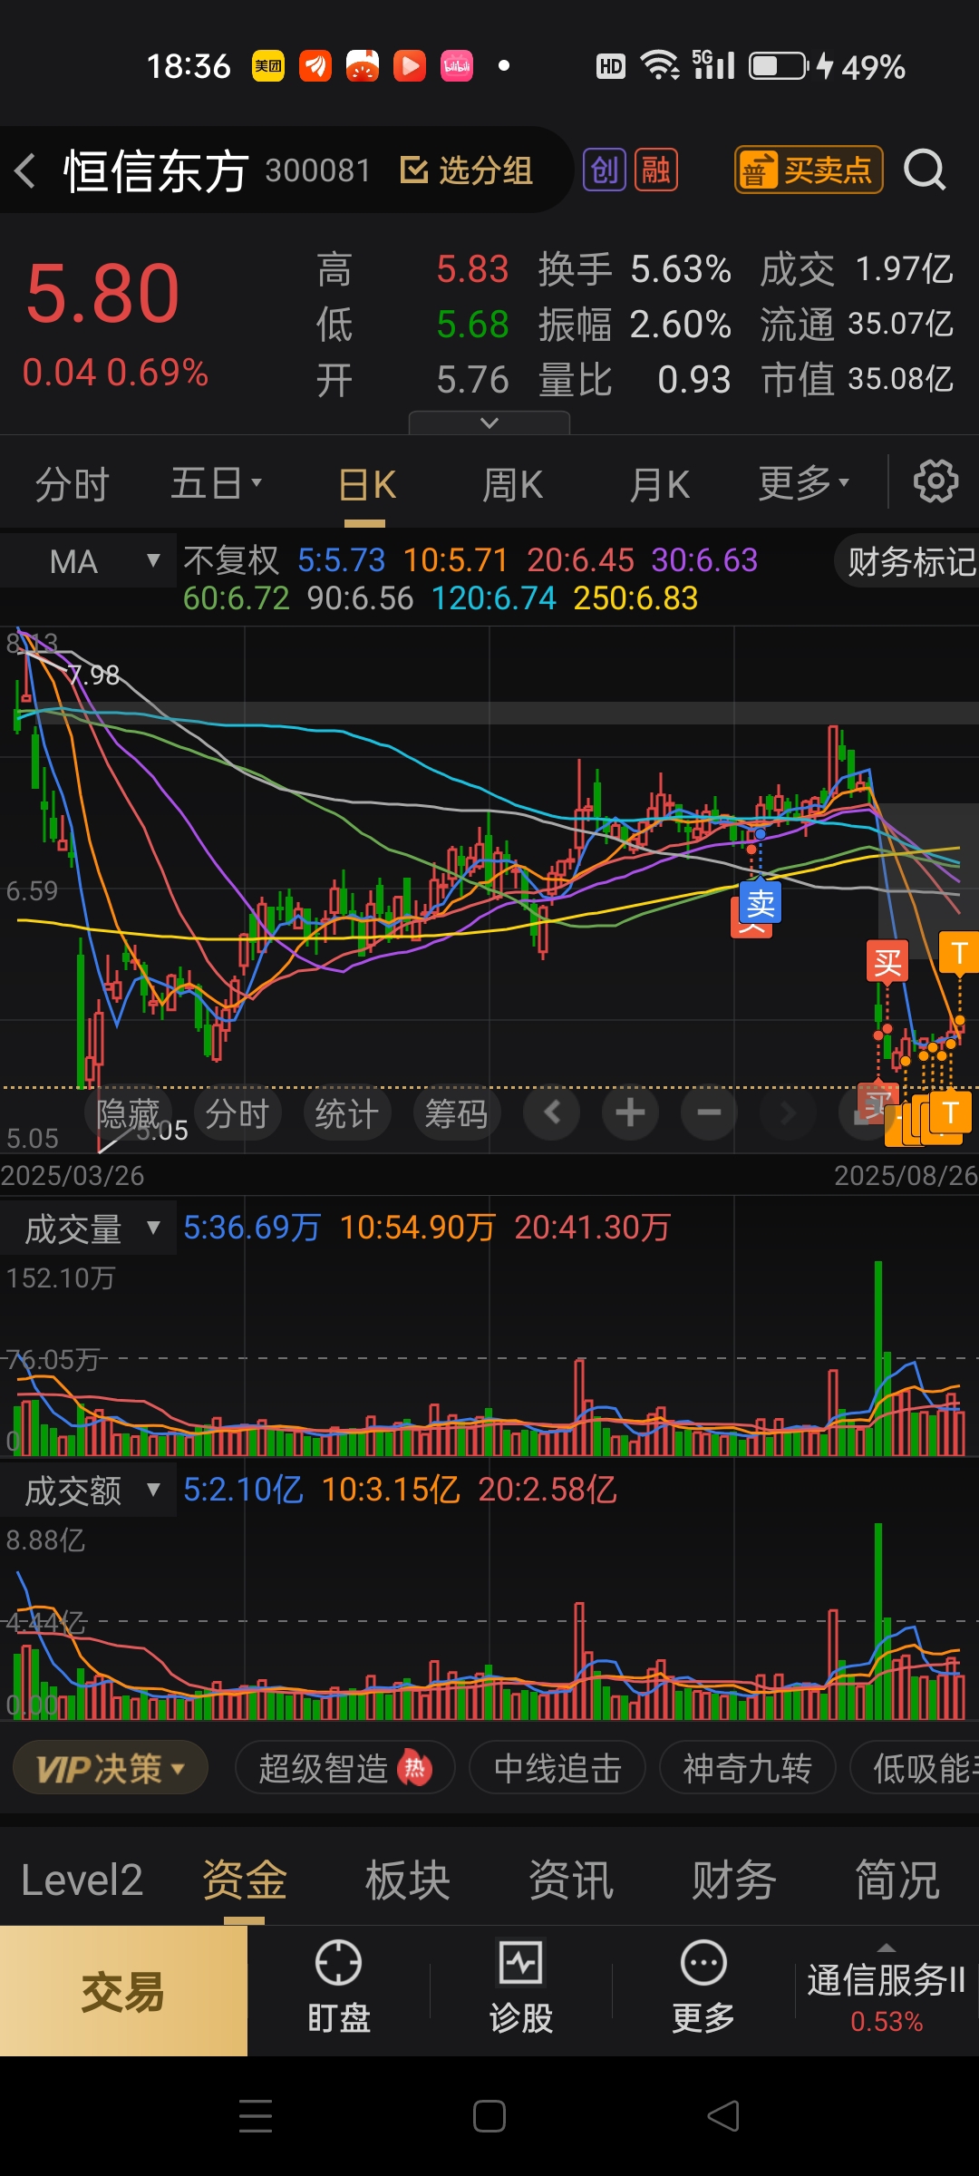This screenshot has width=979, height=2176.
Task: Tap the back arrow beside 恒信东方
Action: pyautogui.click(x=25, y=170)
